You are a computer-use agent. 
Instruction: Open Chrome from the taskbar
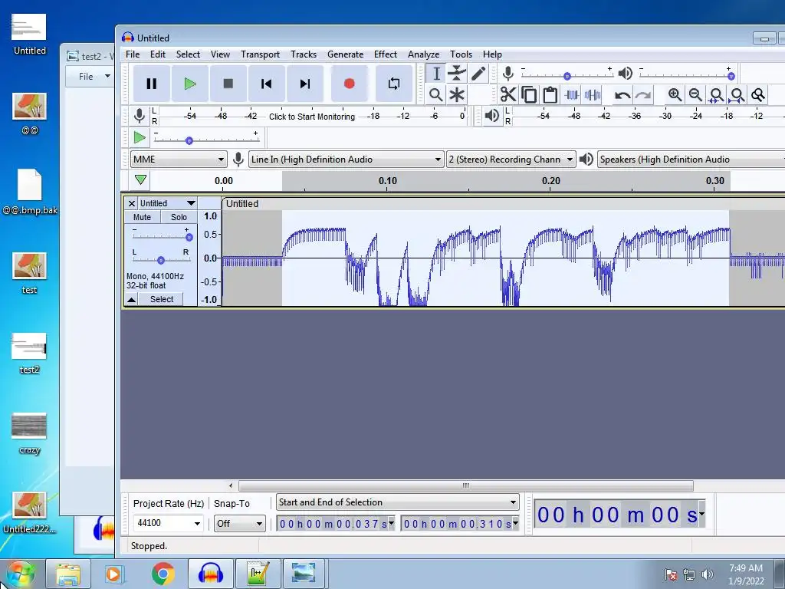tap(163, 574)
